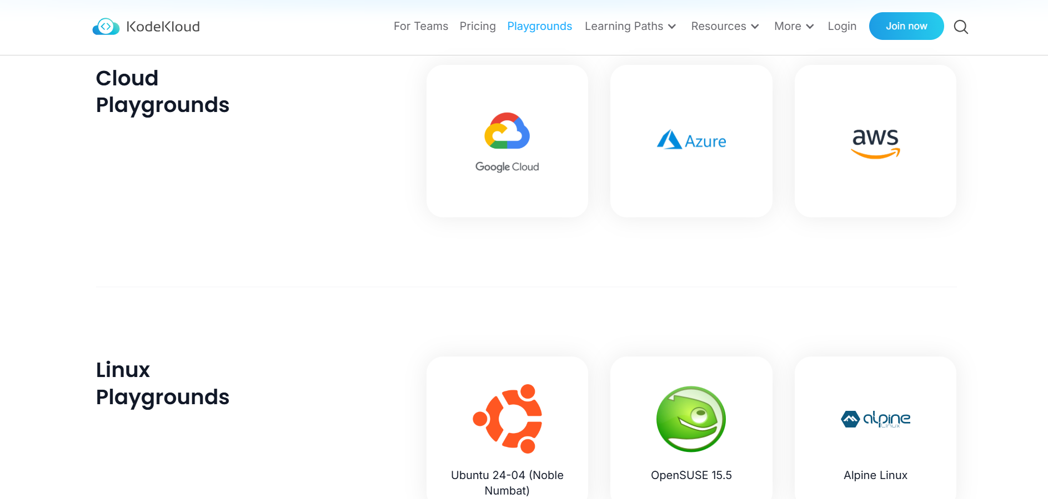1048x499 pixels.
Task: Expand the Learning Paths dropdown
Action: coord(630,26)
